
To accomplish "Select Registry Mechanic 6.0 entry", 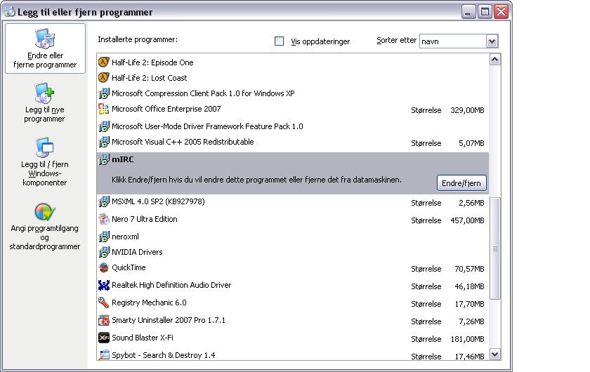I will coord(293,303).
